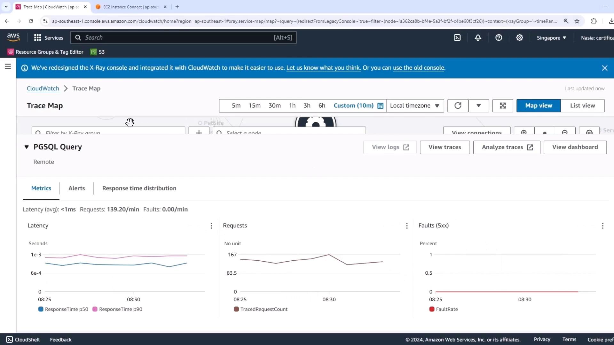Image resolution: width=614 pixels, height=345 pixels.
Task: Open Requests widget options menu
Action: point(407,226)
